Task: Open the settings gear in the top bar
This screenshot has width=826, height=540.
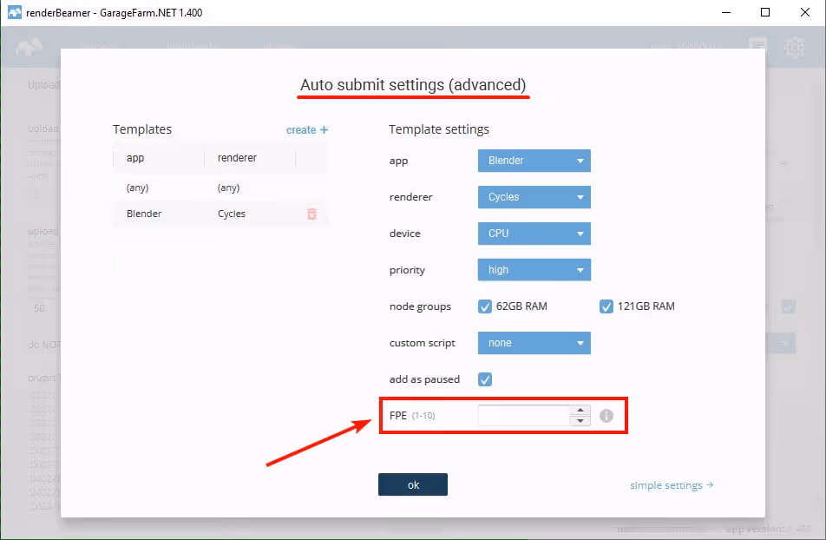Action: (x=795, y=48)
